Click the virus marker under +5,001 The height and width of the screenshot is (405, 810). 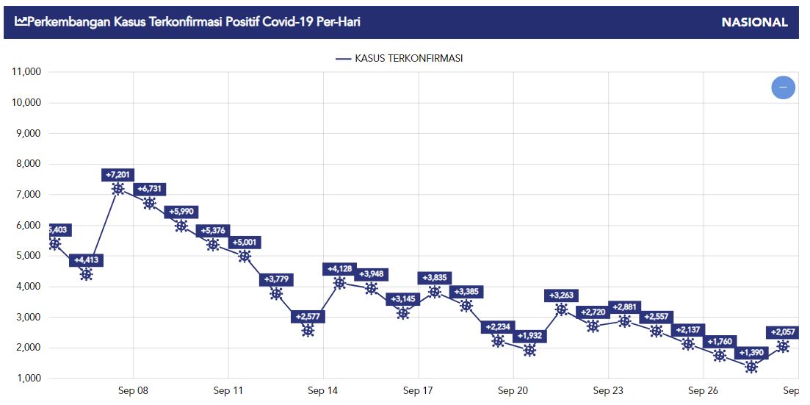tap(245, 257)
